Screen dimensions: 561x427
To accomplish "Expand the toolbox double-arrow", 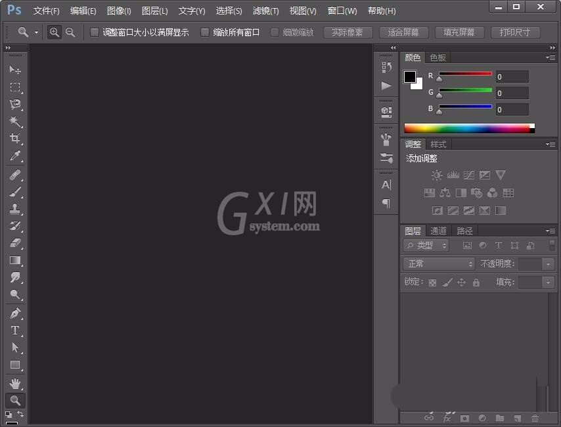I will [8, 47].
